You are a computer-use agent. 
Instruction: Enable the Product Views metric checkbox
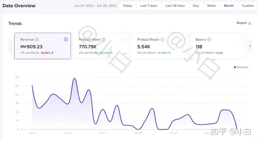coord(124,39)
